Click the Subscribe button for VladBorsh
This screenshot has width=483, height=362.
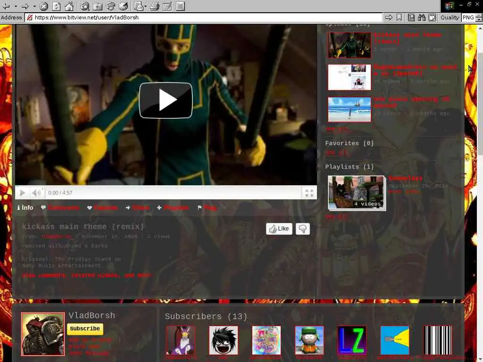tap(85, 329)
